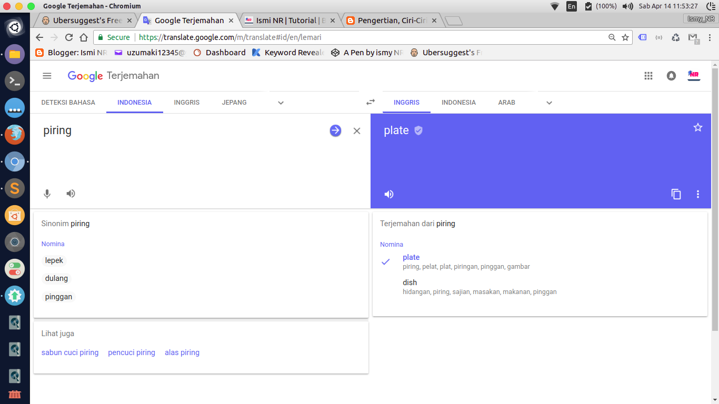The image size is (719, 404).
Task: Select Inggris source language tab
Action: tap(187, 103)
